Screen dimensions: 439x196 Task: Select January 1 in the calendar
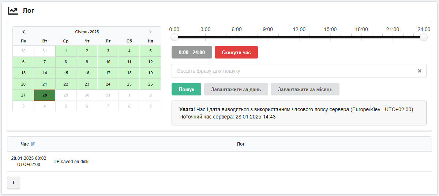tap(66, 51)
